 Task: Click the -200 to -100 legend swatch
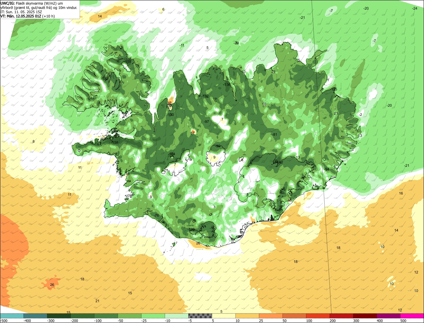tap(82, 316)
